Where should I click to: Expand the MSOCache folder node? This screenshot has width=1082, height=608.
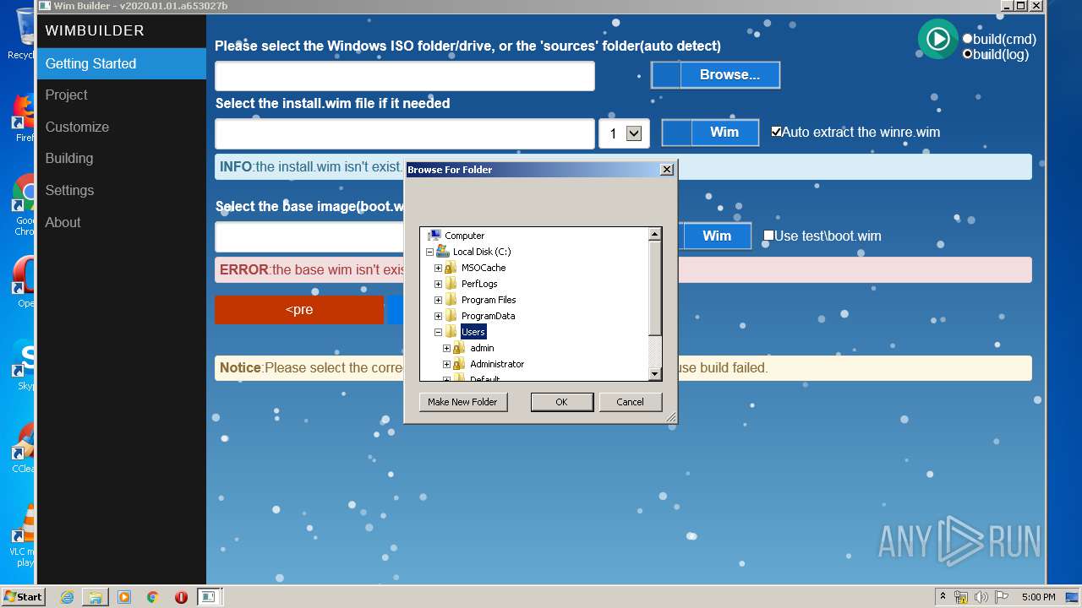438,268
